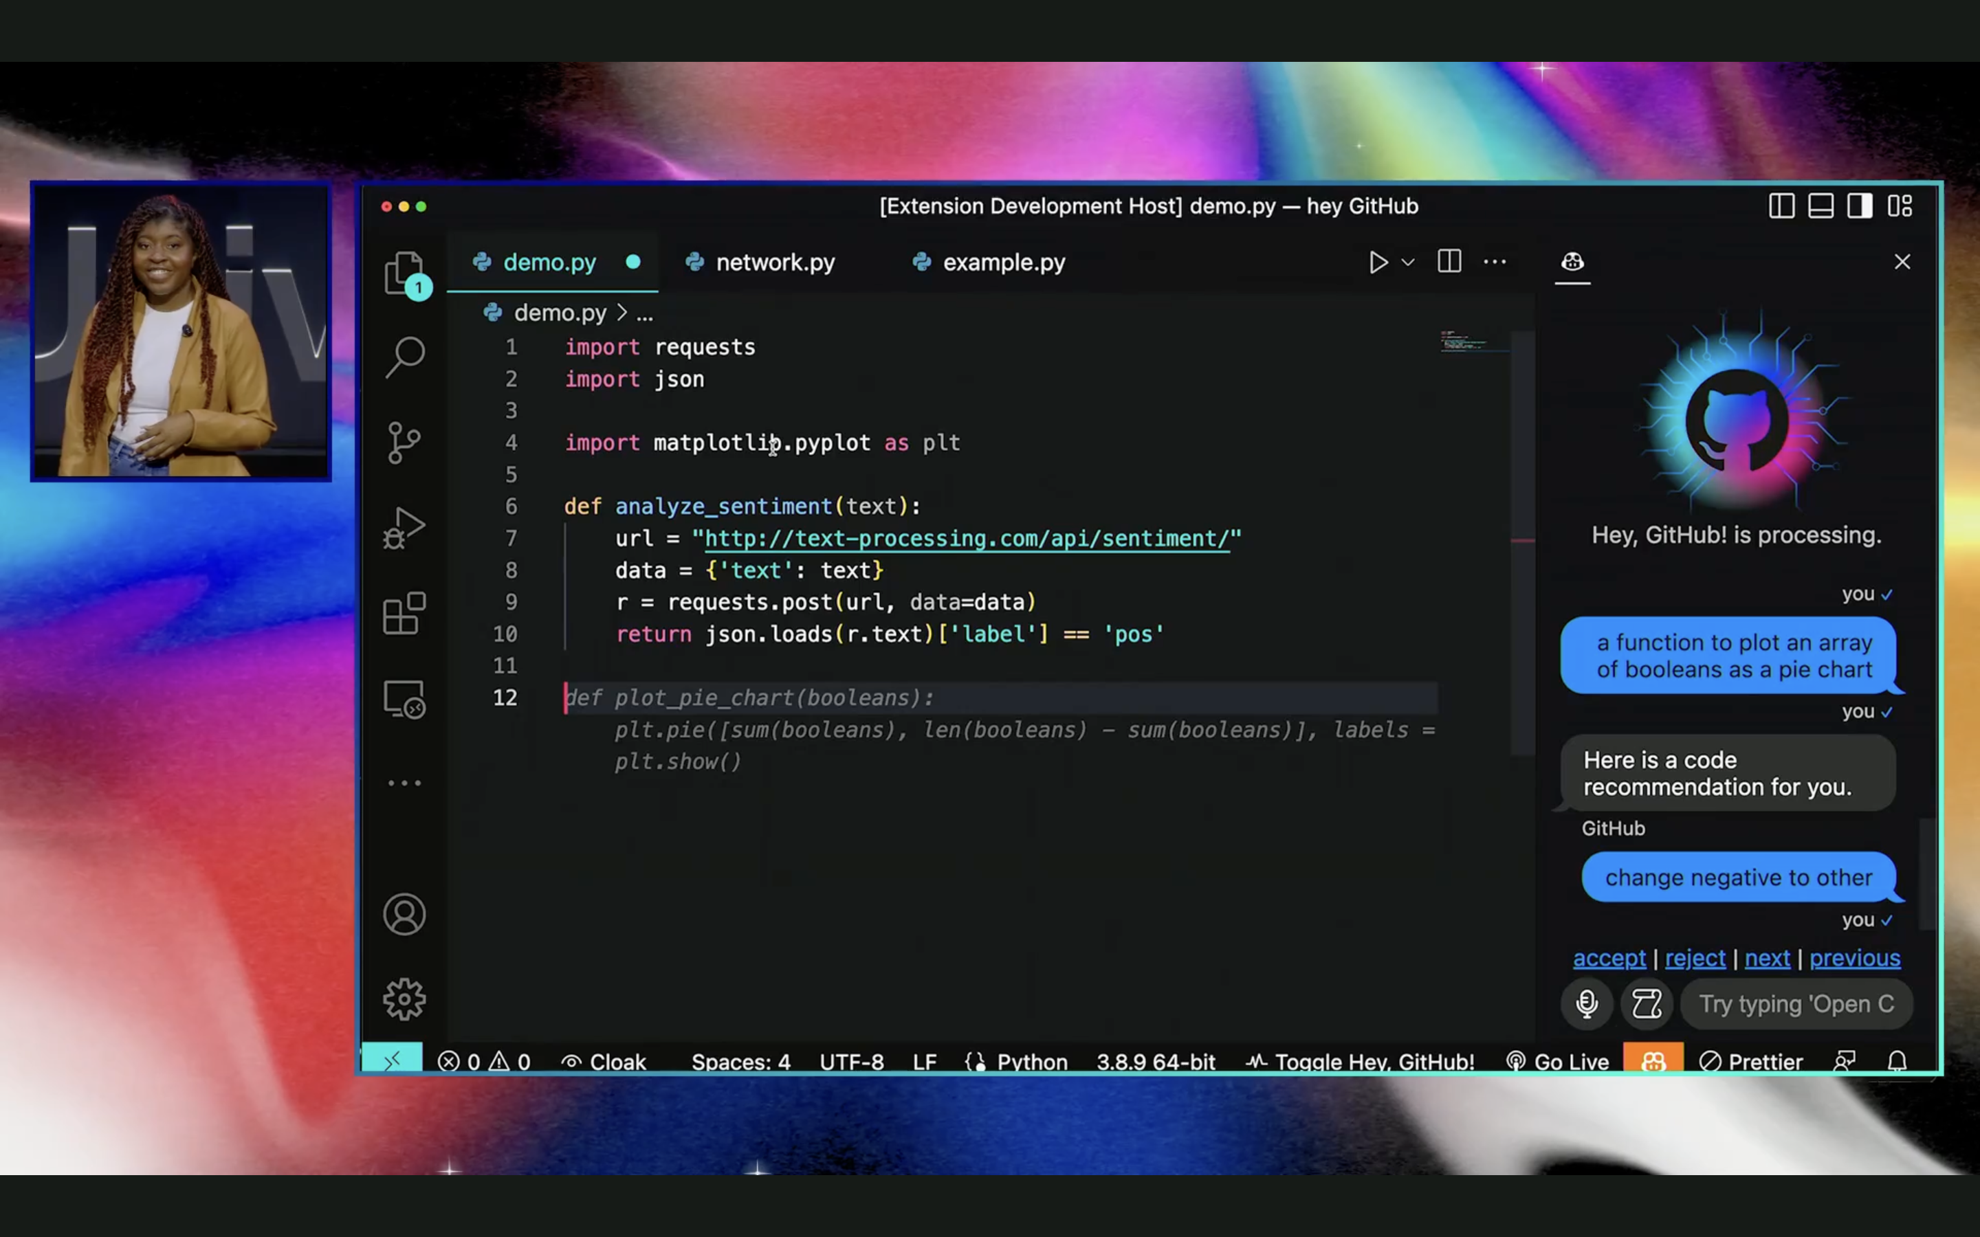1980x1237 pixels.
Task: Open Source Control view
Action: [404, 443]
